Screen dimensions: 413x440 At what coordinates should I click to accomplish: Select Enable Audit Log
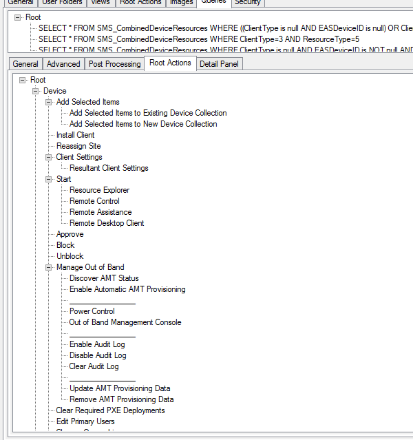coord(97,344)
